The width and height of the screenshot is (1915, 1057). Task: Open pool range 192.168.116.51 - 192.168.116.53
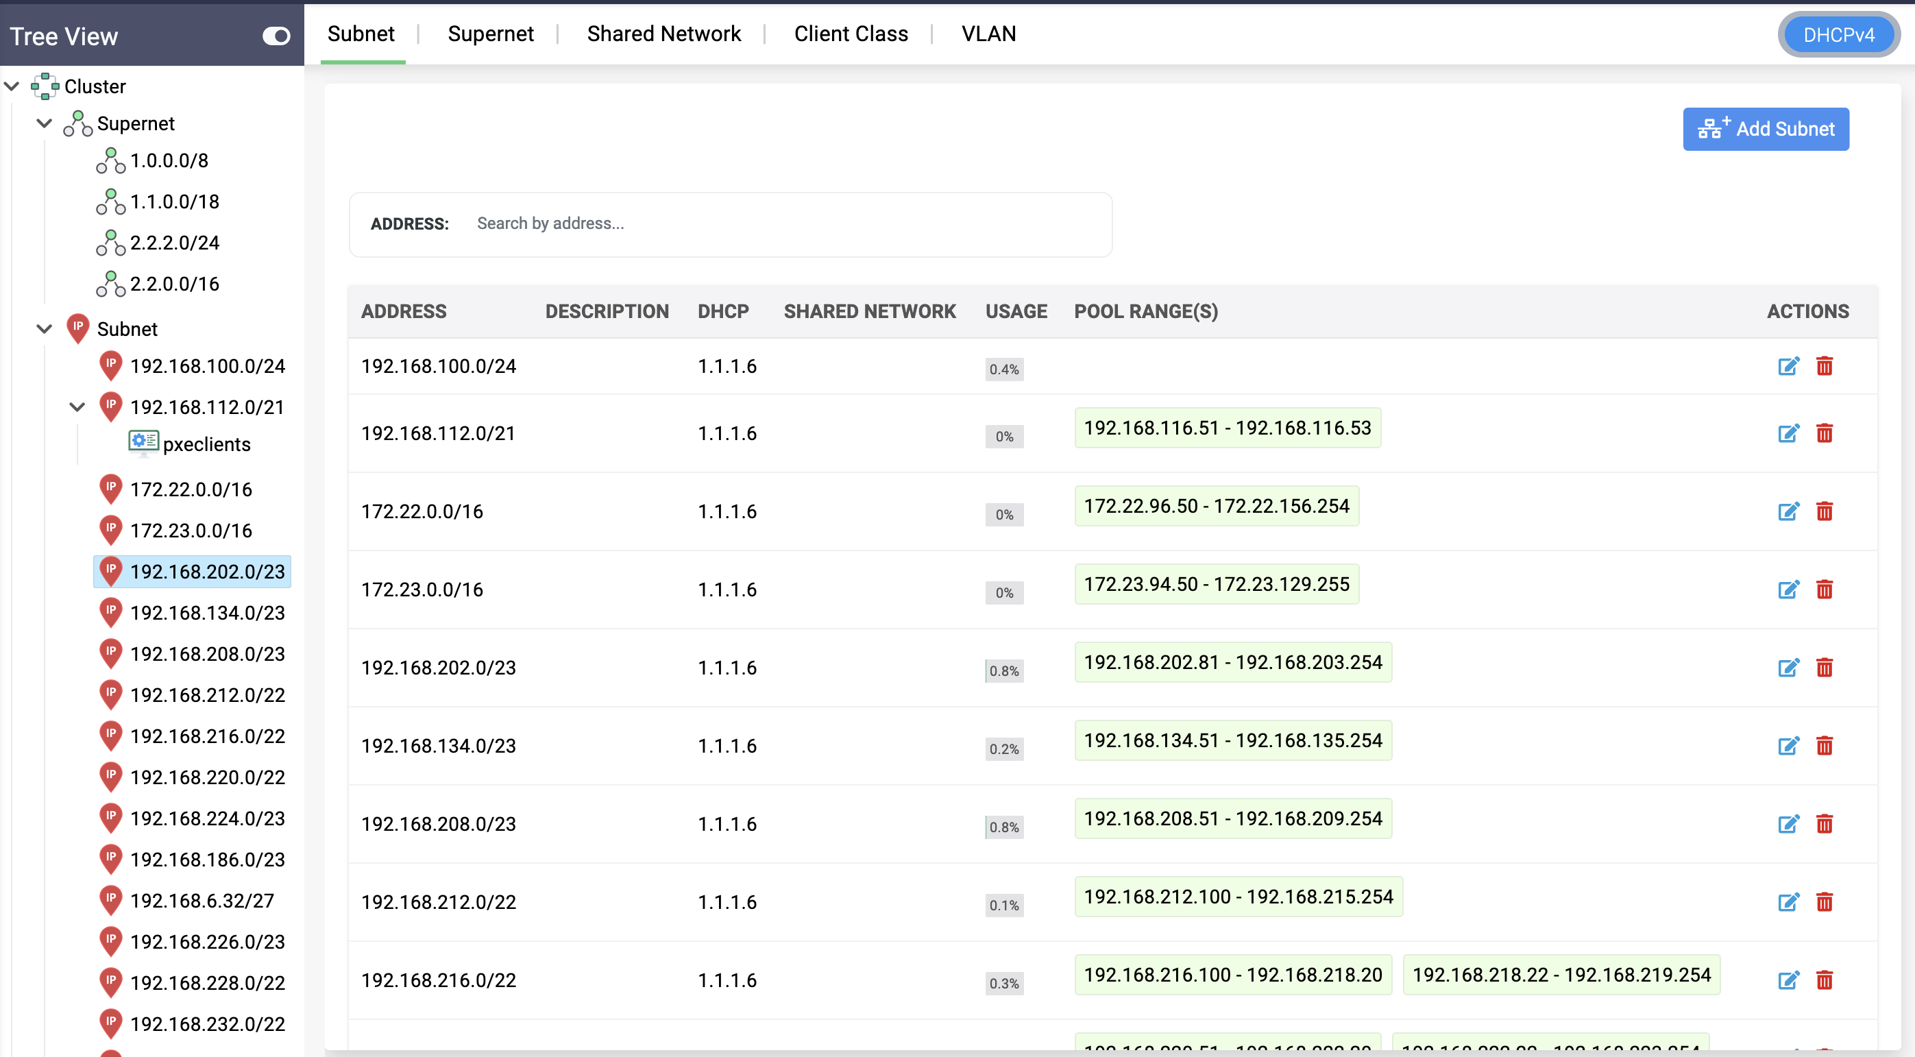1227,428
